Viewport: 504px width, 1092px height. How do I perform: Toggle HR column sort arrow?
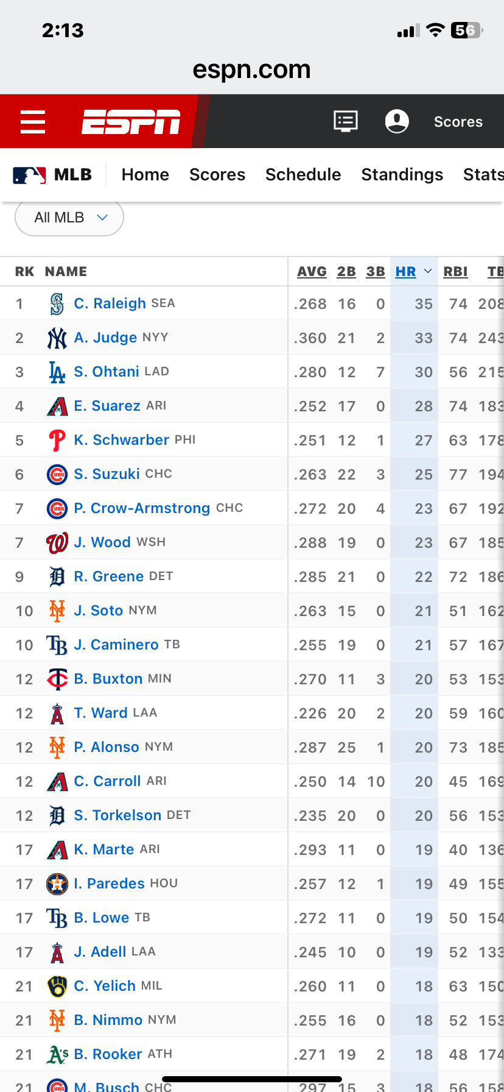pos(428,271)
